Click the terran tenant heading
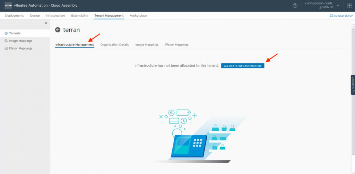Screen dimensions: 355x174 (x=71, y=30)
